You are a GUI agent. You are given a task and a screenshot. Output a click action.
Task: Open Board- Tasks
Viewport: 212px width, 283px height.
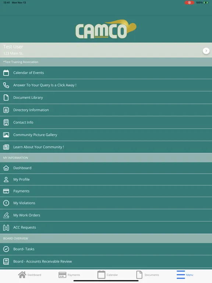coord(106,249)
